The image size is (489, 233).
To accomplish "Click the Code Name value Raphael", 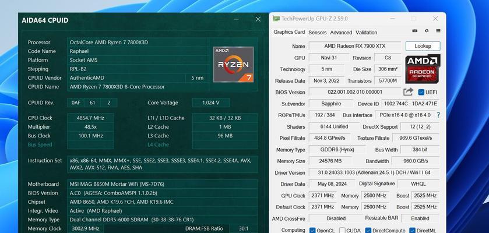I will pyautogui.click(x=138, y=51).
